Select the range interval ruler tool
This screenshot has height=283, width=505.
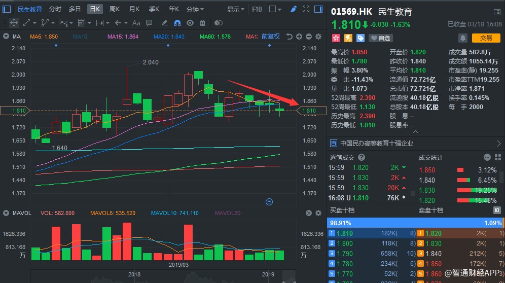100,23
